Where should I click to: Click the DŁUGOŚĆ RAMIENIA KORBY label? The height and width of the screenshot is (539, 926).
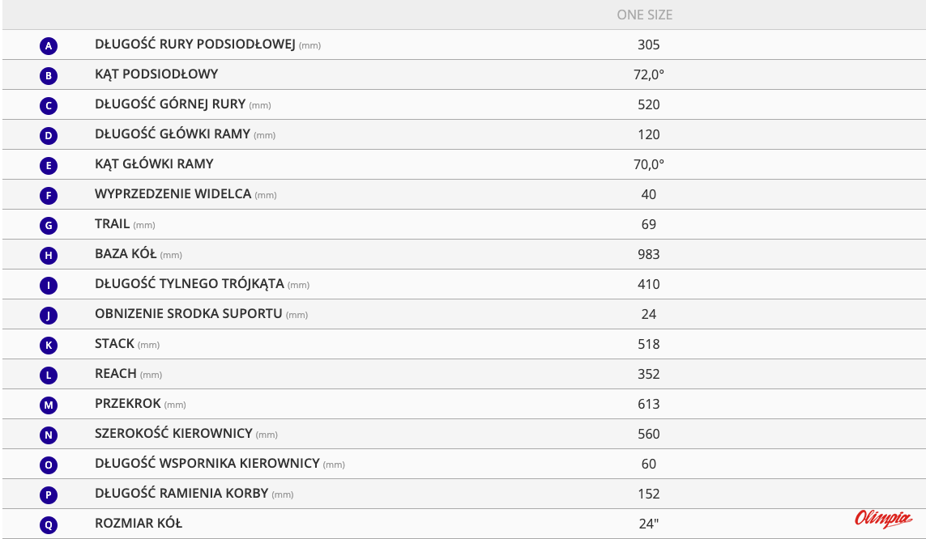coord(181,493)
